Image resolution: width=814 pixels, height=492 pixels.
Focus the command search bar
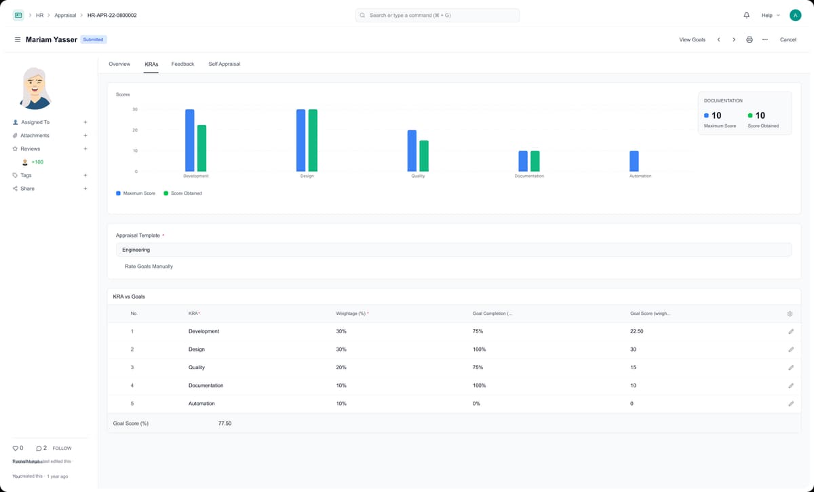438,15
